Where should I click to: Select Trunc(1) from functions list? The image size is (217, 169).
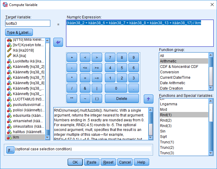click(x=167, y=142)
